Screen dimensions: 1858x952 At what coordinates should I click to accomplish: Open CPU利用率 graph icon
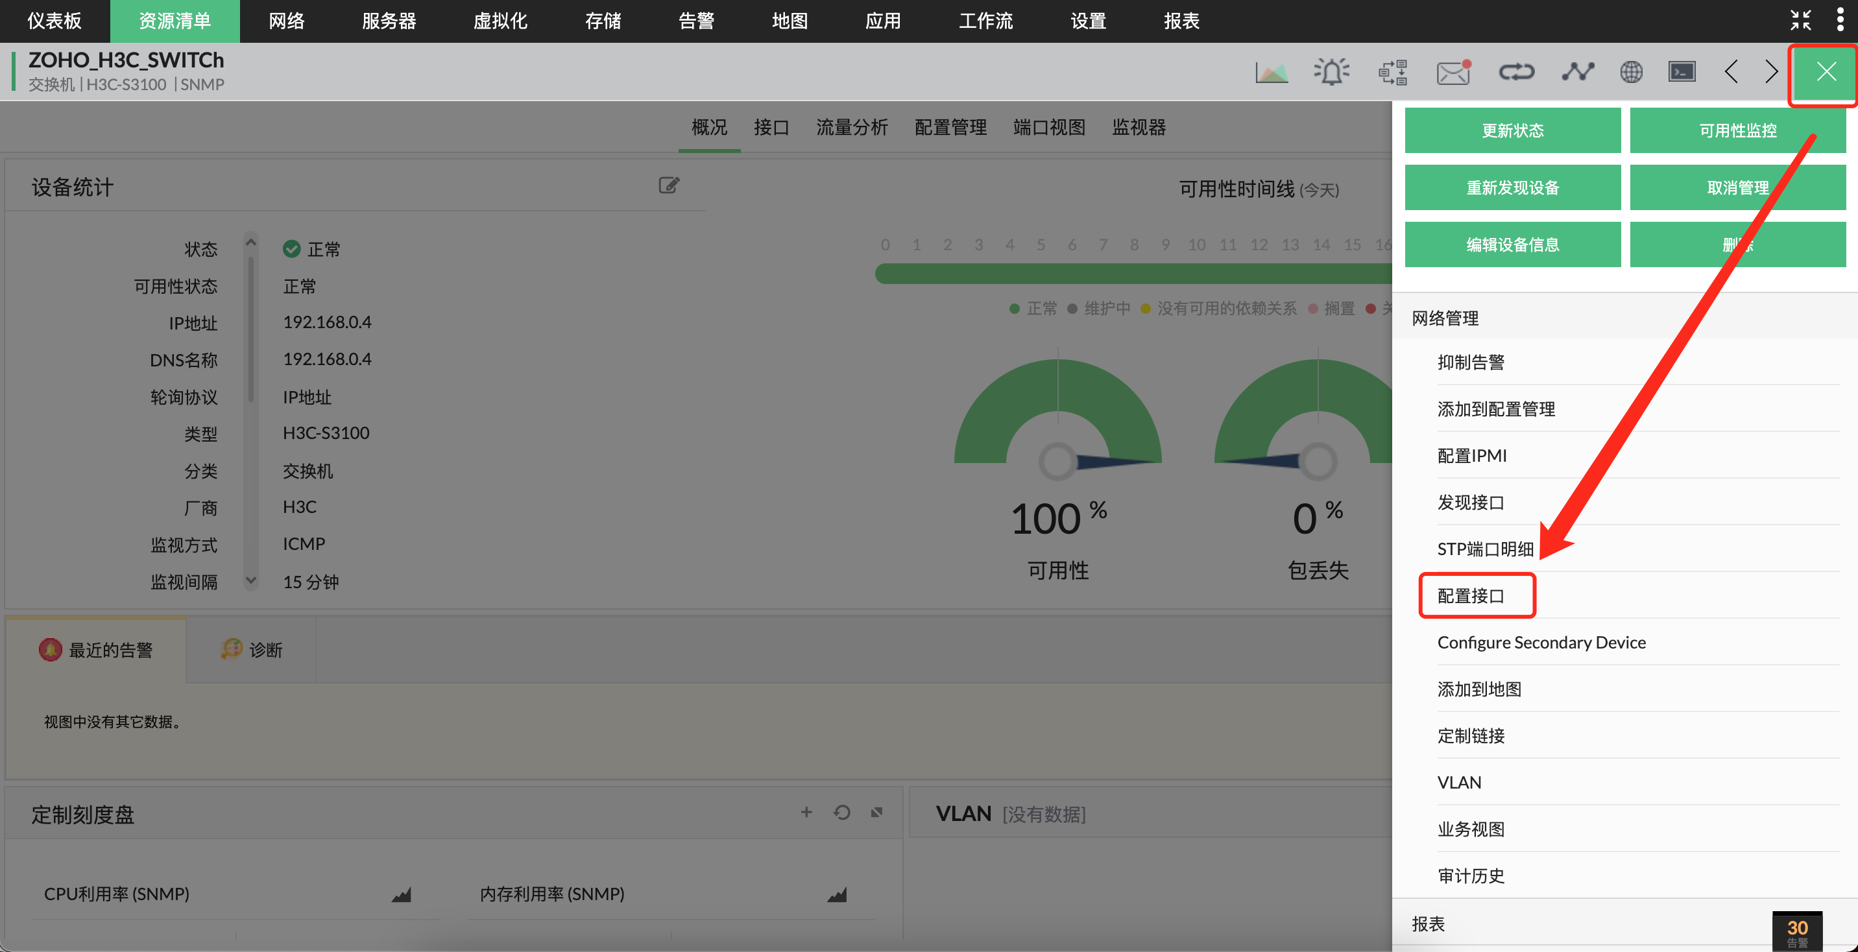[x=401, y=894]
